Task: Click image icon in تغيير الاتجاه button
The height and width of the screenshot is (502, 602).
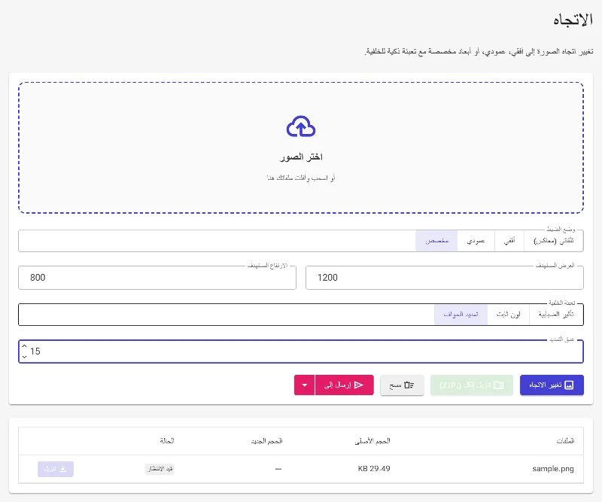Action: coord(570,385)
